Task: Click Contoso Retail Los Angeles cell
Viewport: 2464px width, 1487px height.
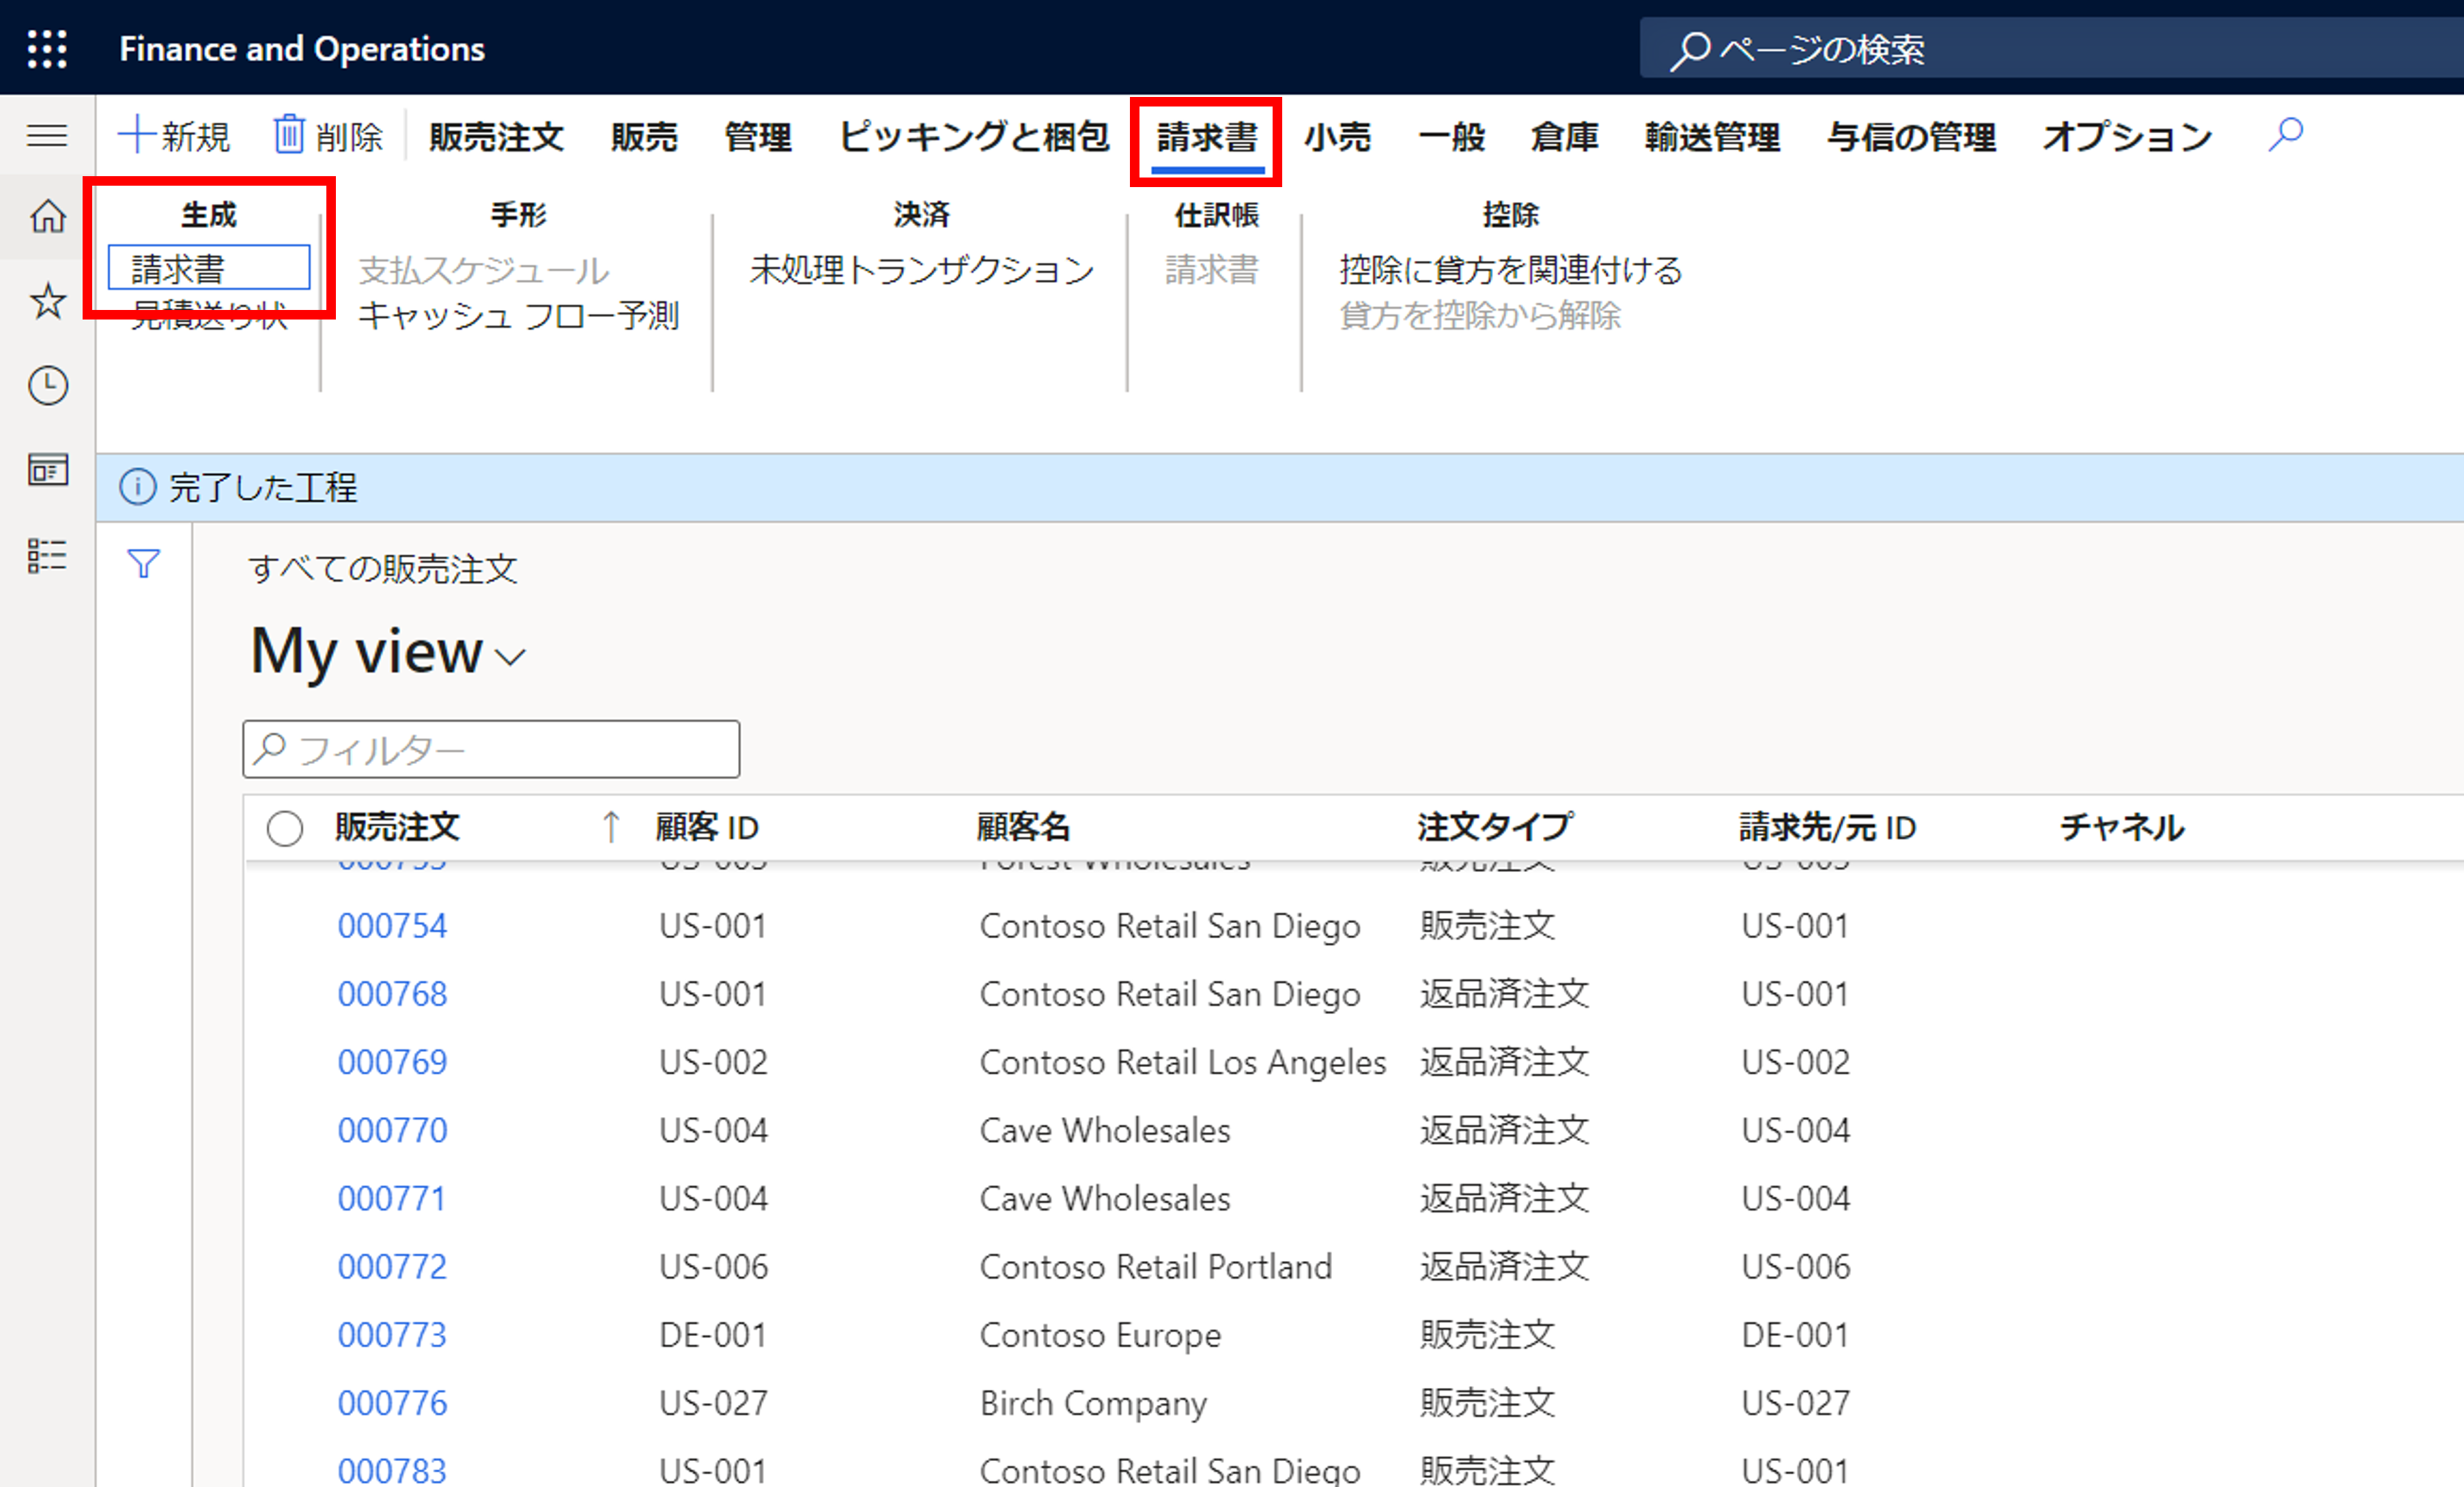Action: tap(1183, 1062)
